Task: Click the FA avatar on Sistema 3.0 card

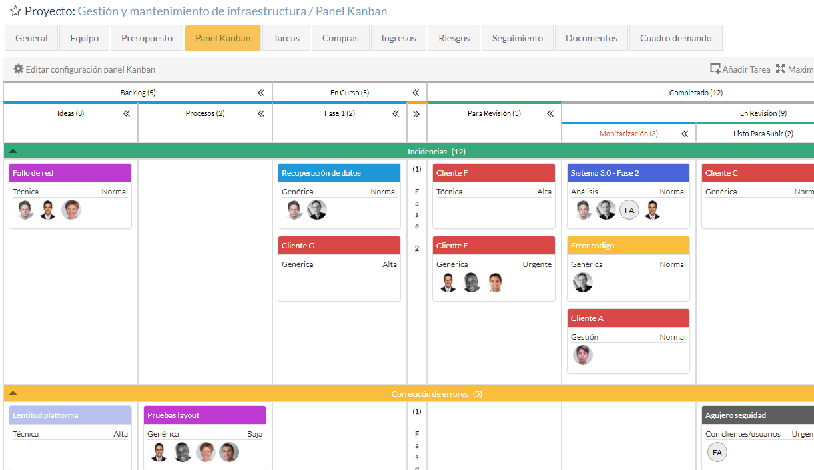Action: pyautogui.click(x=629, y=210)
